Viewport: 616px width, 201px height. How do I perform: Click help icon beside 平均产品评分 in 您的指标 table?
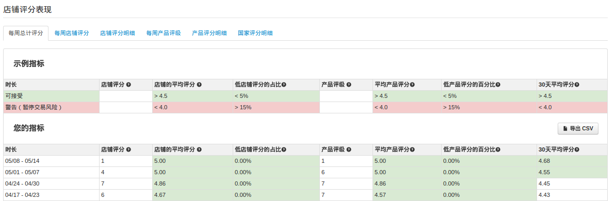tap(413, 149)
